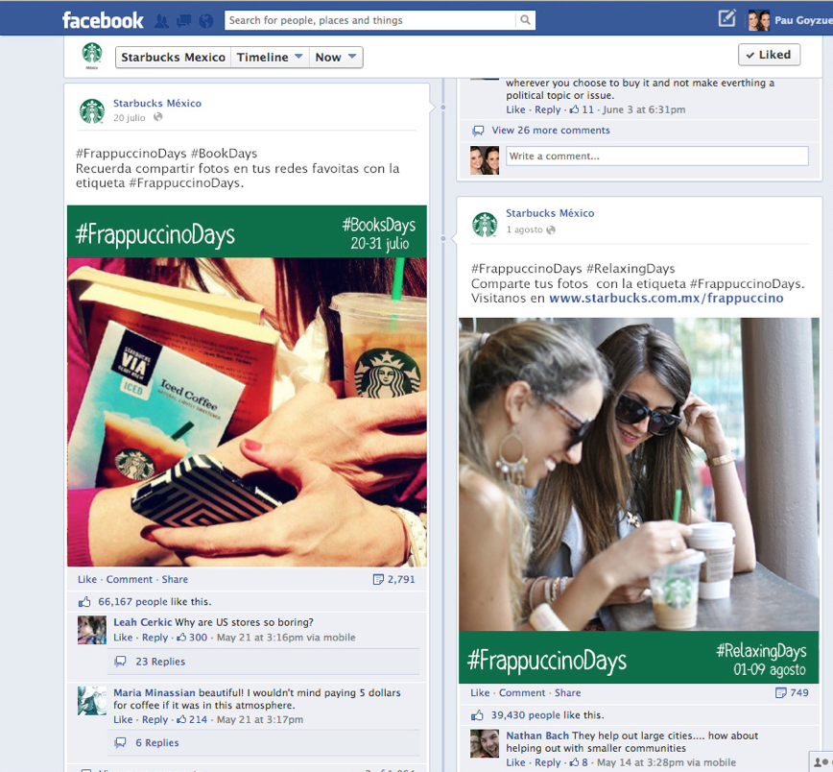The image size is (833, 772).
Task: Open Pau Goyzue profile picture in top bar
Action: [759, 20]
